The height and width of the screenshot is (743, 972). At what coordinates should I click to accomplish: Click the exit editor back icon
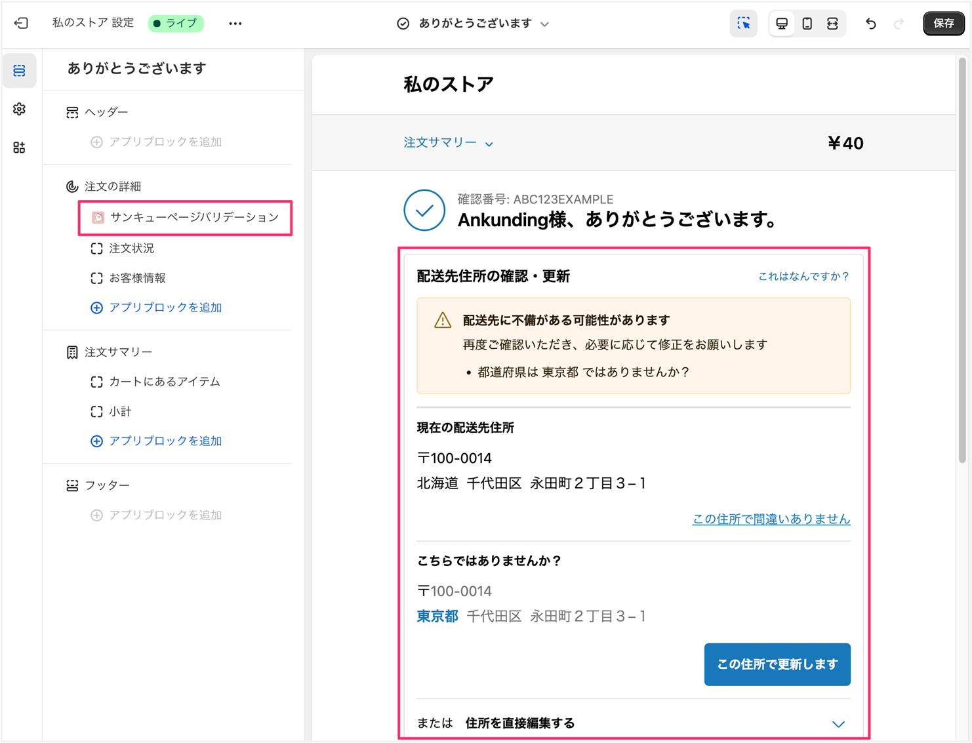(x=21, y=24)
